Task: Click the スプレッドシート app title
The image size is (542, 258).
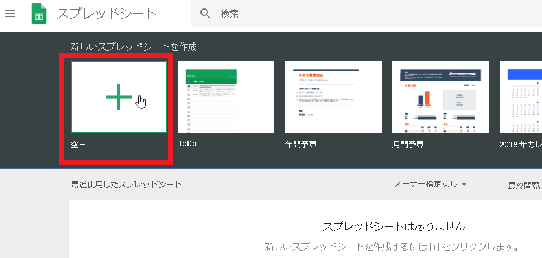Action: pyautogui.click(x=107, y=14)
